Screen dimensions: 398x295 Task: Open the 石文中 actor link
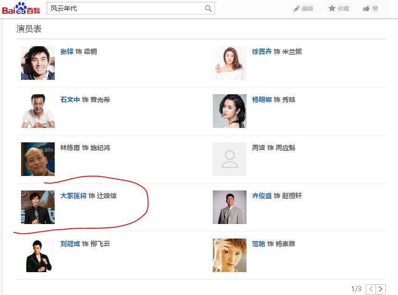click(70, 99)
